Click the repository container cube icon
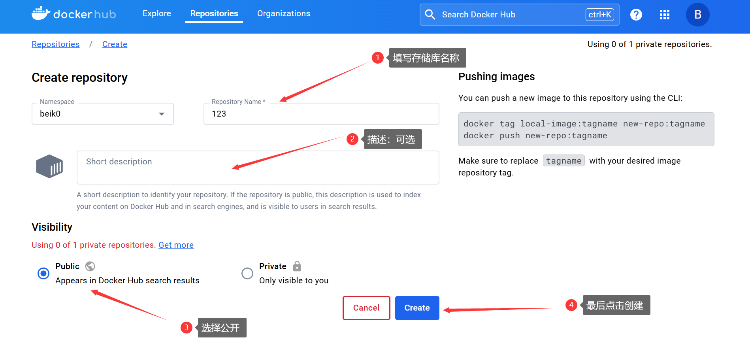 pyautogui.click(x=49, y=166)
